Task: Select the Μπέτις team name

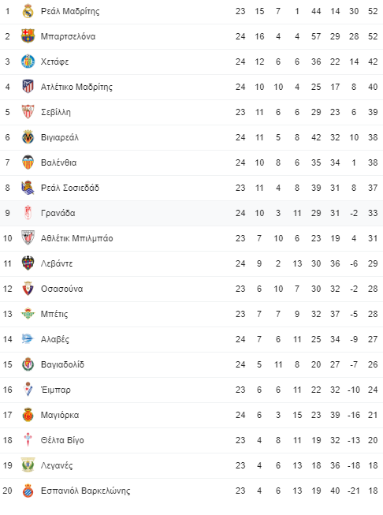Action: [54, 314]
